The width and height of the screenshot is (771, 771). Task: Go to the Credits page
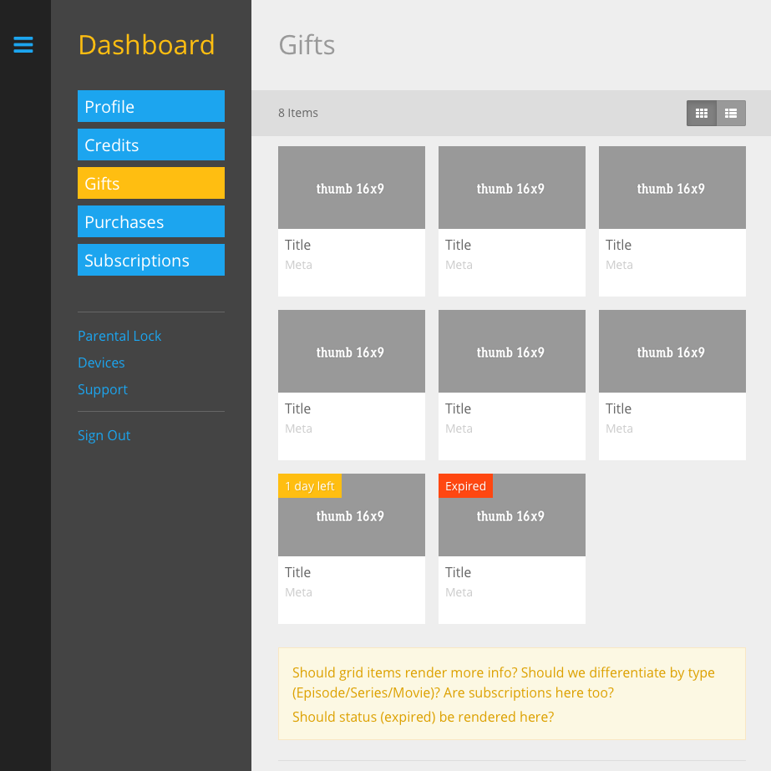coord(151,145)
